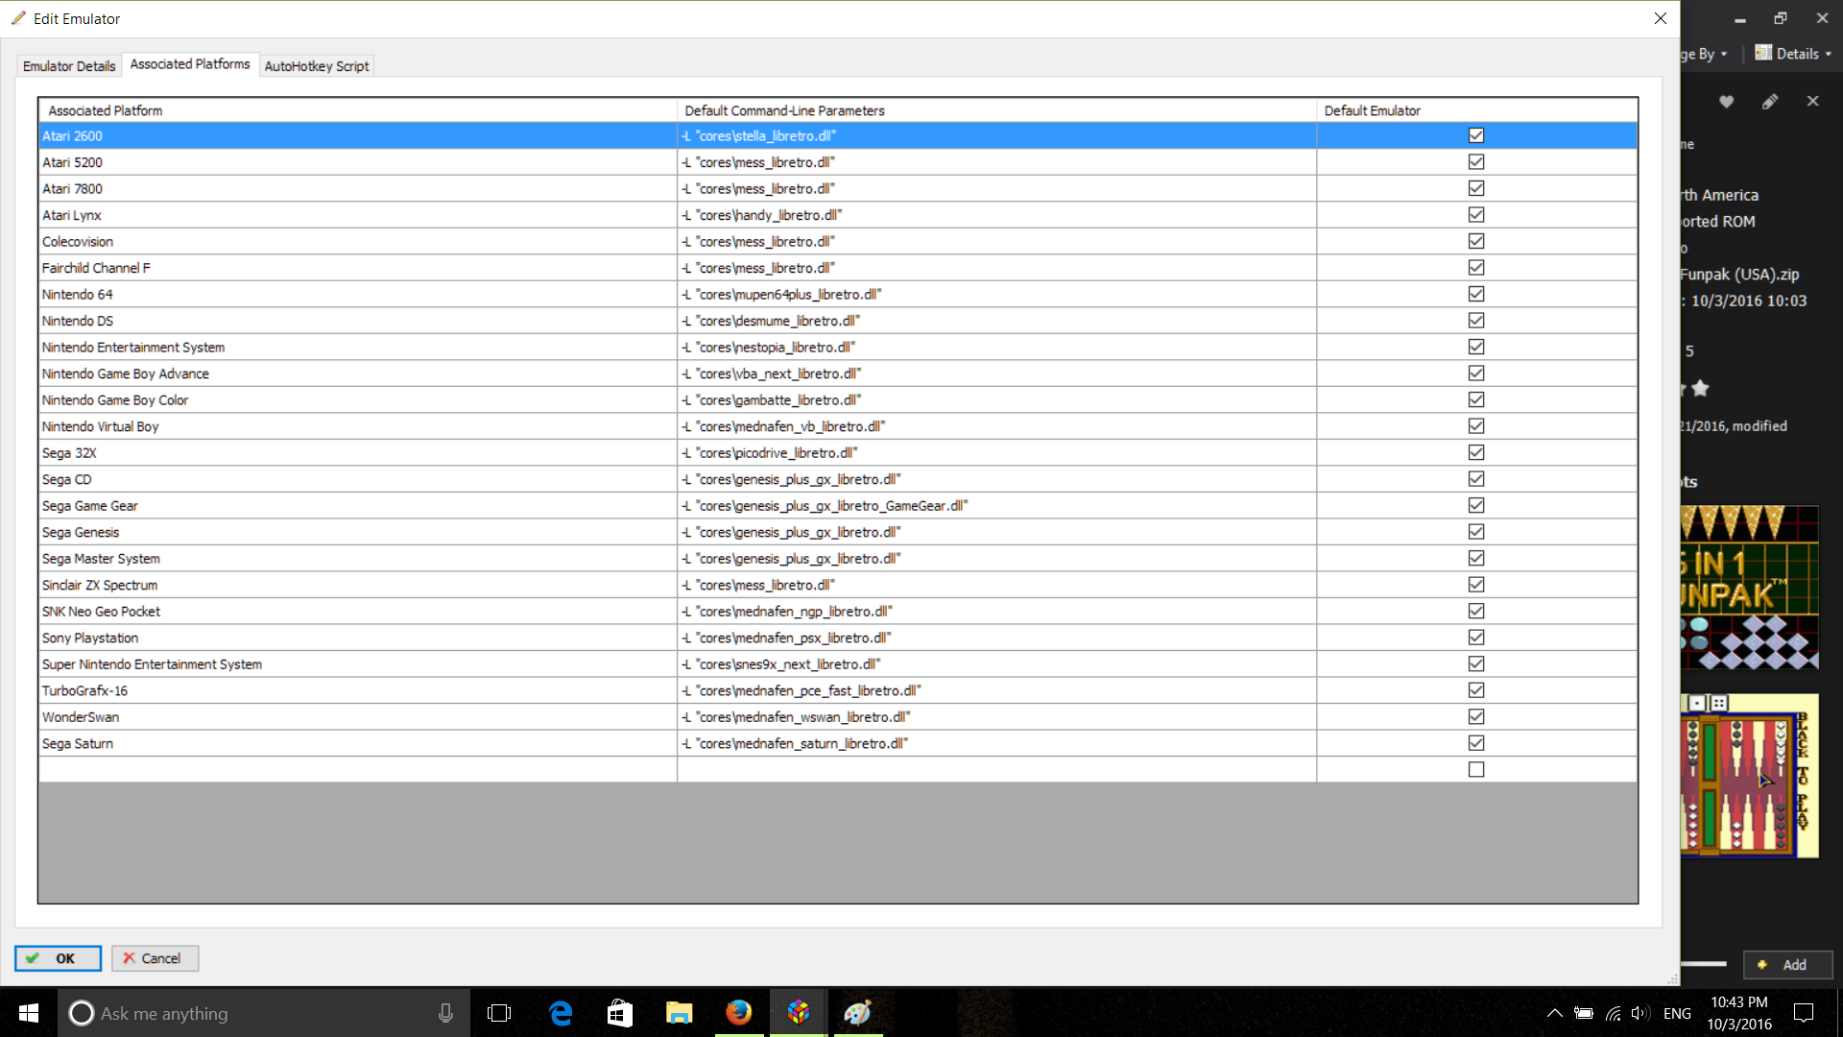The height and width of the screenshot is (1037, 1843).
Task: Click the Cortana circle search icon
Action: 82,1013
